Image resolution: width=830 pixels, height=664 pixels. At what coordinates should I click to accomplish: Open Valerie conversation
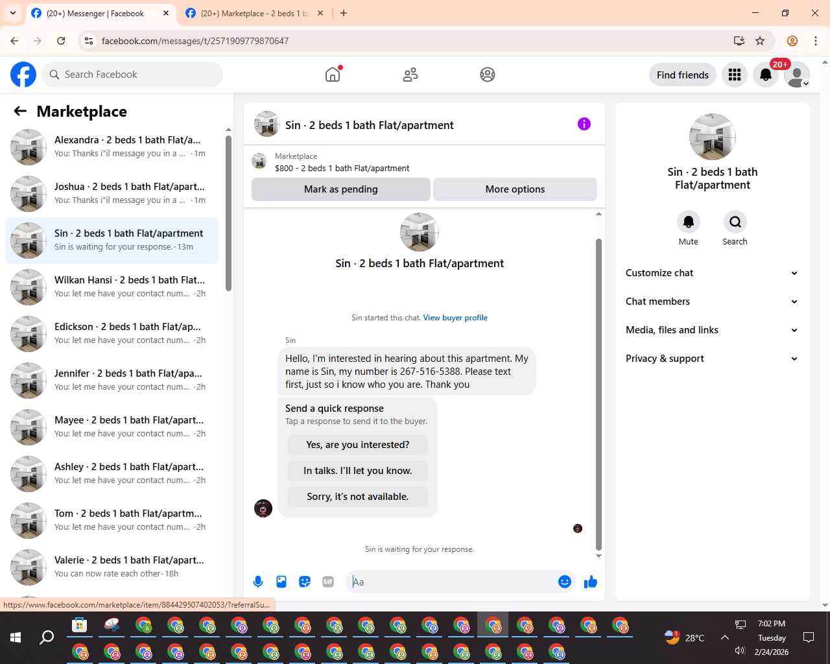click(112, 567)
